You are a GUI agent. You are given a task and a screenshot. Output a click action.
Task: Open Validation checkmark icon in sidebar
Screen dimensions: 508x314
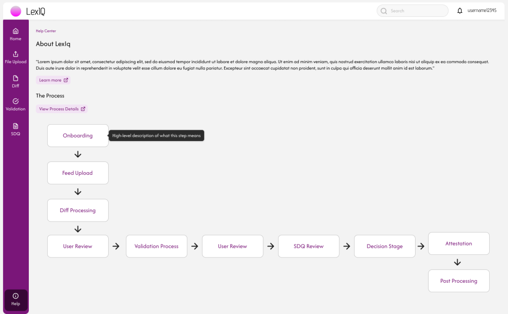coord(15,101)
